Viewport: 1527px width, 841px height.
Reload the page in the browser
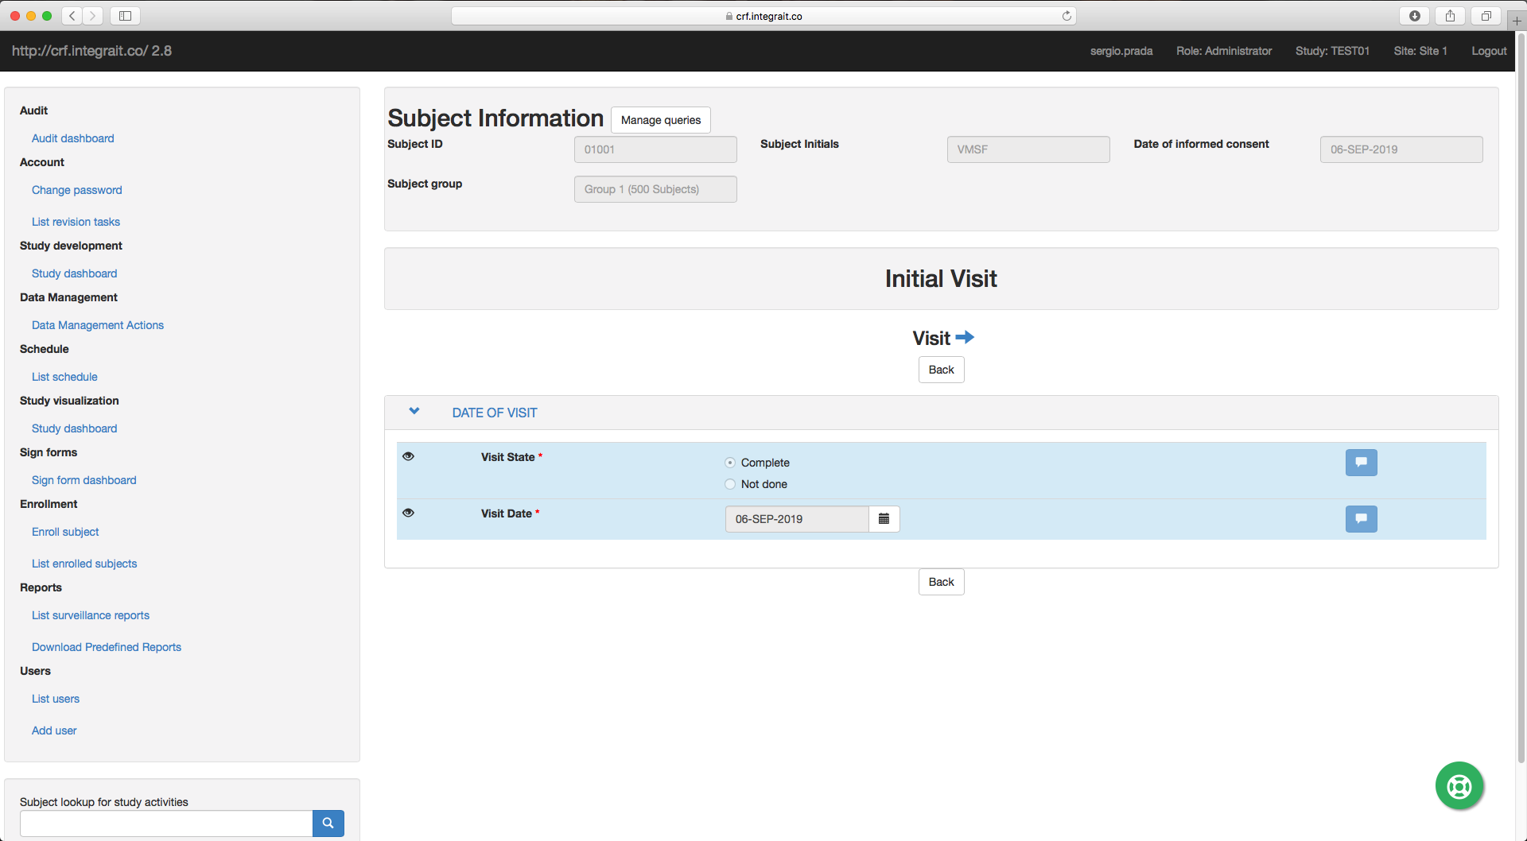point(1067,15)
